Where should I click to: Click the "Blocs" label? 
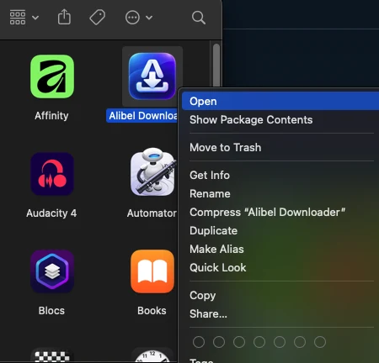point(51,311)
